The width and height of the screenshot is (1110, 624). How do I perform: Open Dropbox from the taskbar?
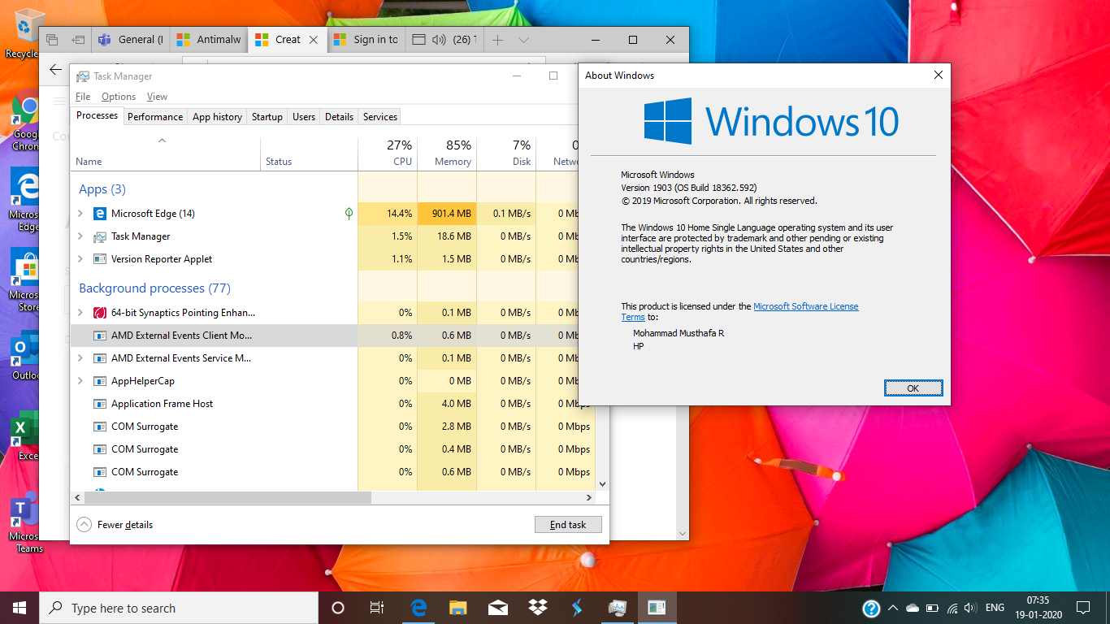pyautogui.click(x=537, y=608)
